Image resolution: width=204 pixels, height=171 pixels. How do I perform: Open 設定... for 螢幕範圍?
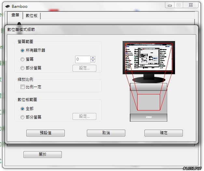point(85,68)
